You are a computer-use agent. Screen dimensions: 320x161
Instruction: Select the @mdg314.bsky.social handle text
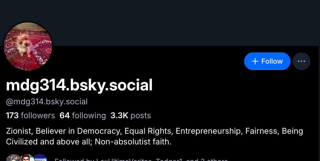[x=47, y=102]
